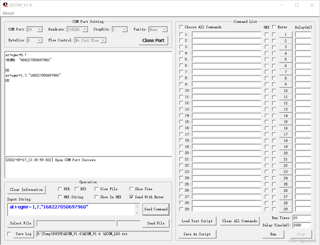The height and width of the screenshot is (245, 320).
Task: Toggle HEX checkbox for command 2
Action: pyautogui.click(x=267, y=41)
